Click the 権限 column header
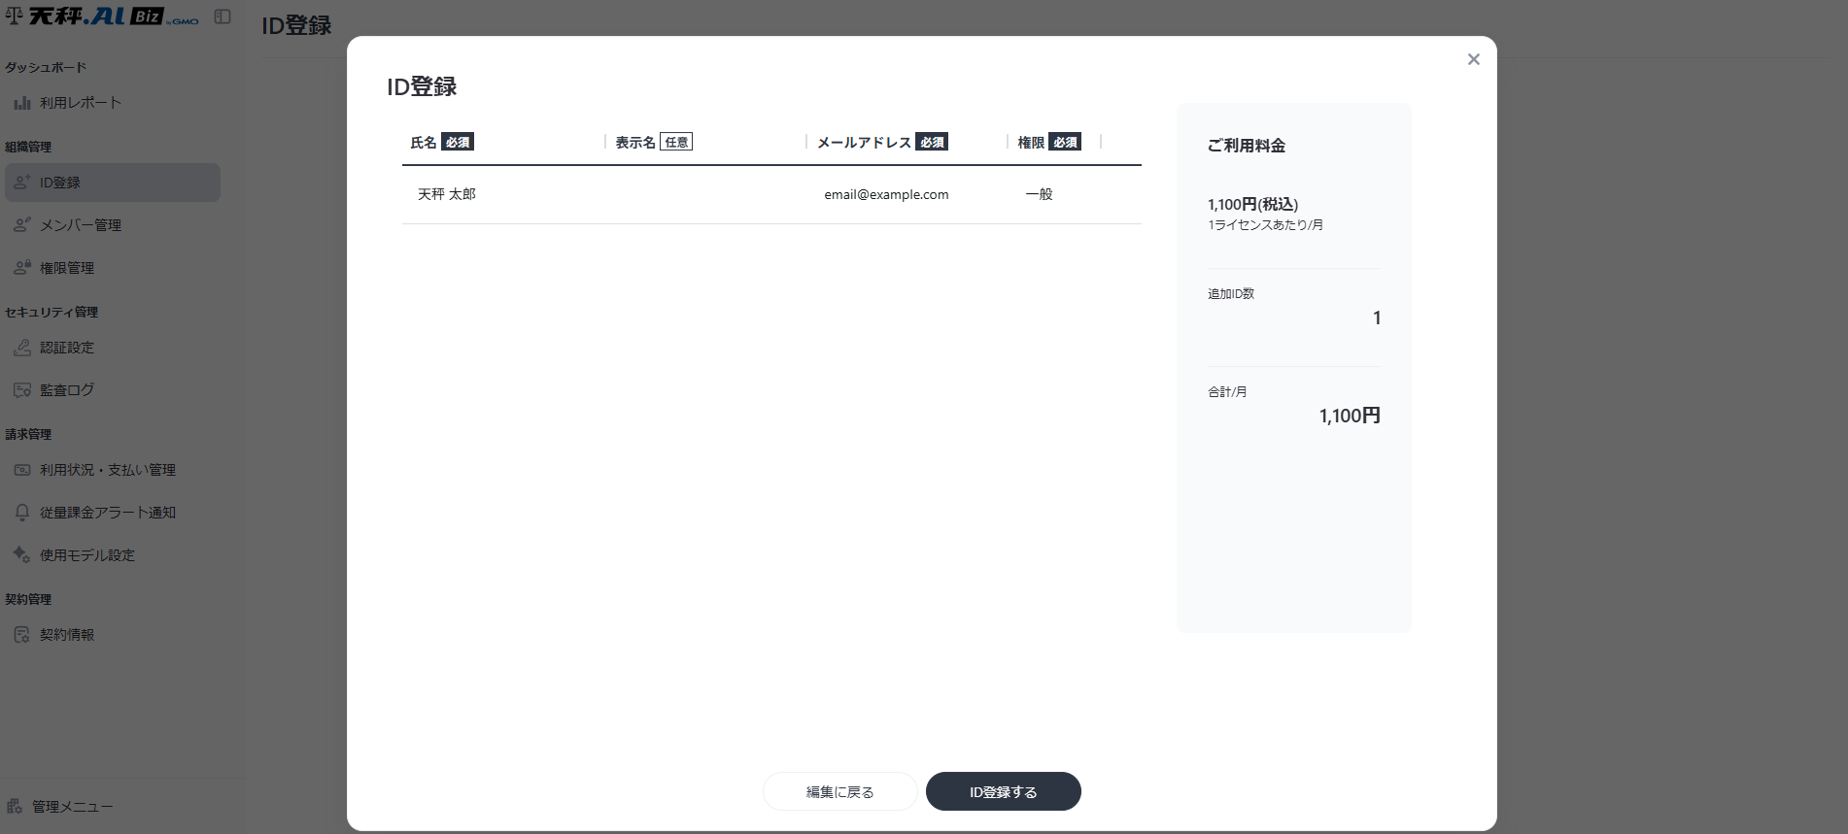The width and height of the screenshot is (1848, 834). 1031,143
